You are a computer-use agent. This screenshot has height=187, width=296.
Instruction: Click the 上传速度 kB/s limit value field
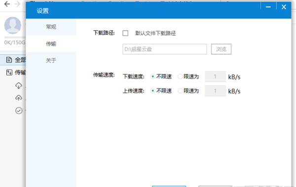[215, 91]
